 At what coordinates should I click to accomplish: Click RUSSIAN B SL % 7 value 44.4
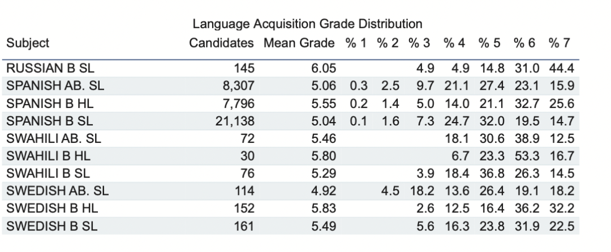(x=562, y=68)
